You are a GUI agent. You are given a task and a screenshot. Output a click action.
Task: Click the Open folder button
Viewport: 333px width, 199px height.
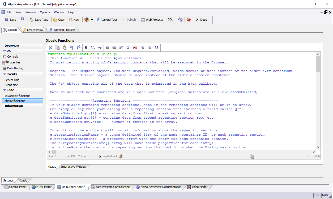pyautogui.click(x=59, y=20)
